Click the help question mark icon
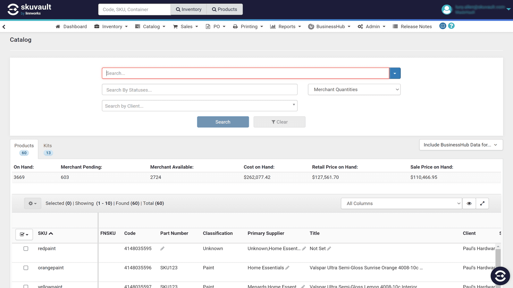513x288 pixels. 451,26
